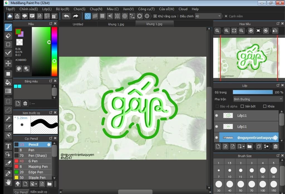
Task: Zoom in using Navigator magnifier plus
Action: 227,31
